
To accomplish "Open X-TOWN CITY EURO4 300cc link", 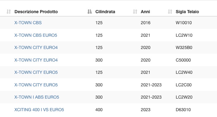I will point(36,60).
